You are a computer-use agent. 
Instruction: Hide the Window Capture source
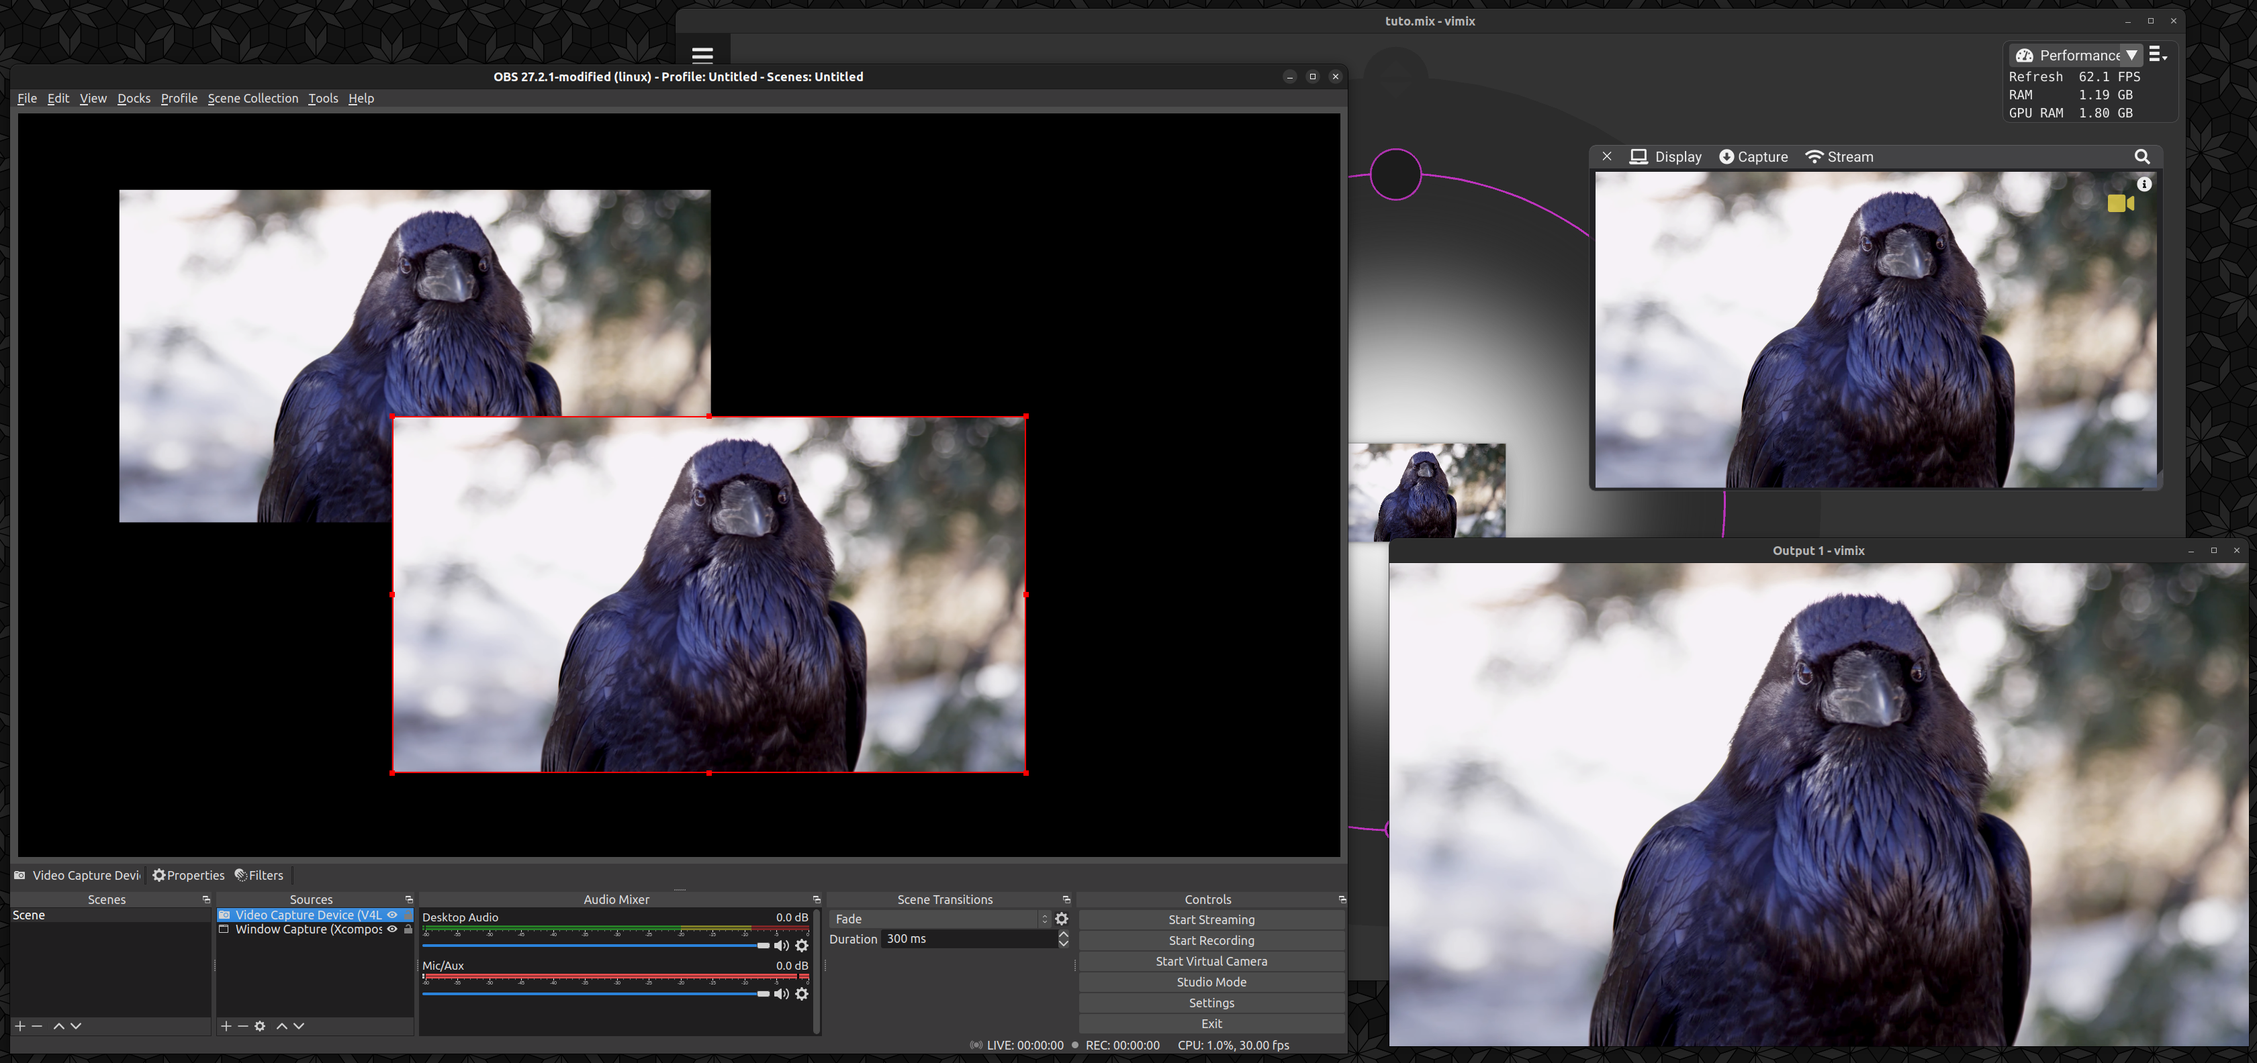click(393, 929)
